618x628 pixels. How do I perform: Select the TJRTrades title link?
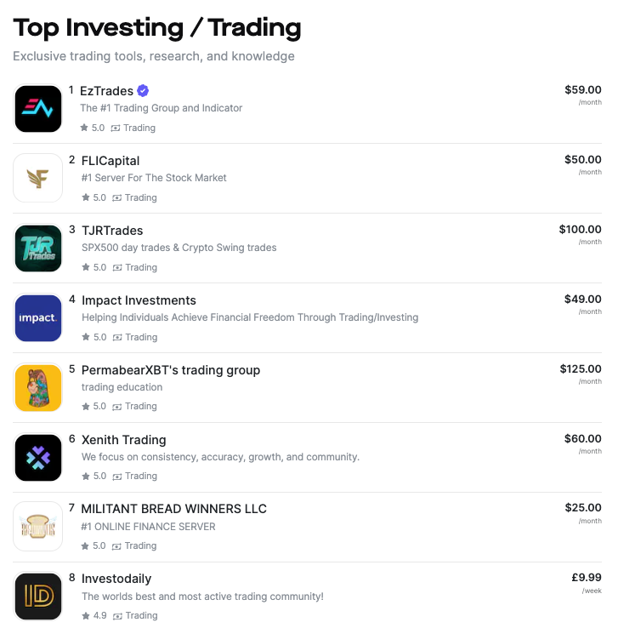[112, 231]
